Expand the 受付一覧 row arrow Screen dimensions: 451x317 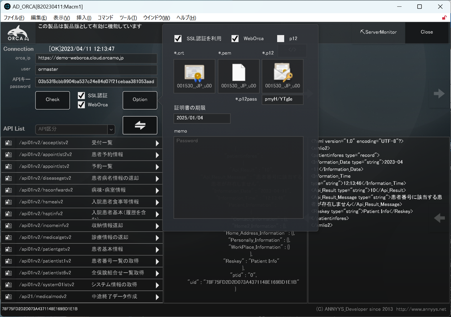(x=157, y=143)
